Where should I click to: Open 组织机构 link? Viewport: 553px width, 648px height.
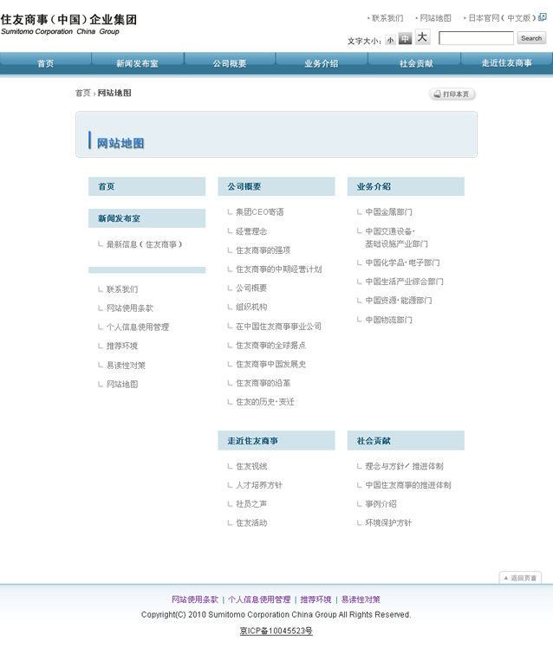pos(251,307)
